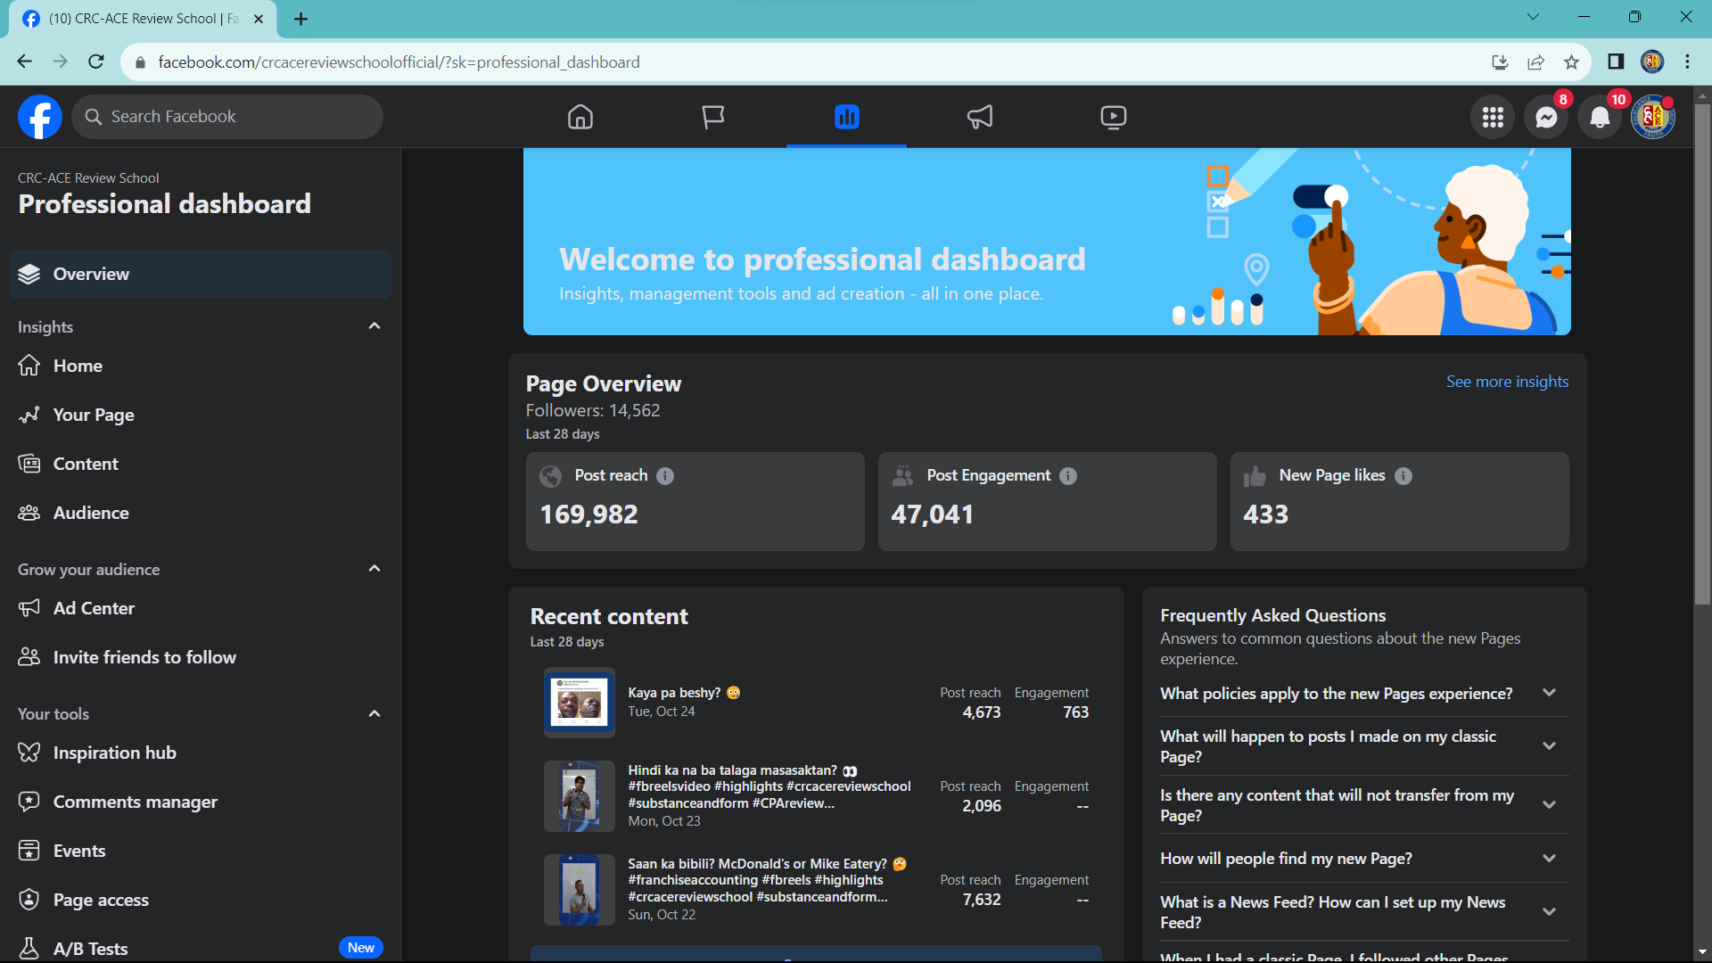Expand 'How will people find my new Page?' FAQ

pyautogui.click(x=1549, y=859)
